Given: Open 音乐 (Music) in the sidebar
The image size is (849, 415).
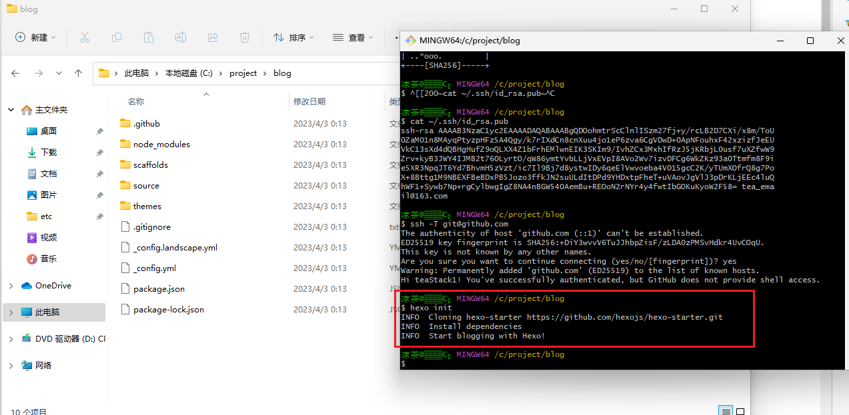Looking at the screenshot, I should click(x=48, y=259).
